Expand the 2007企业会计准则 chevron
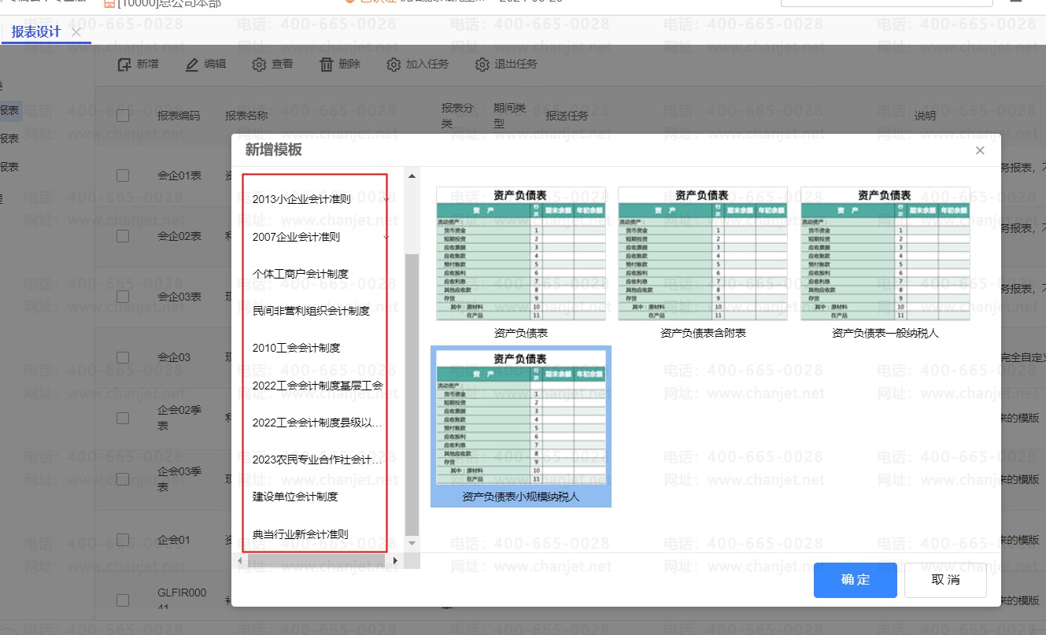This screenshot has height=635, width=1046. click(x=386, y=237)
